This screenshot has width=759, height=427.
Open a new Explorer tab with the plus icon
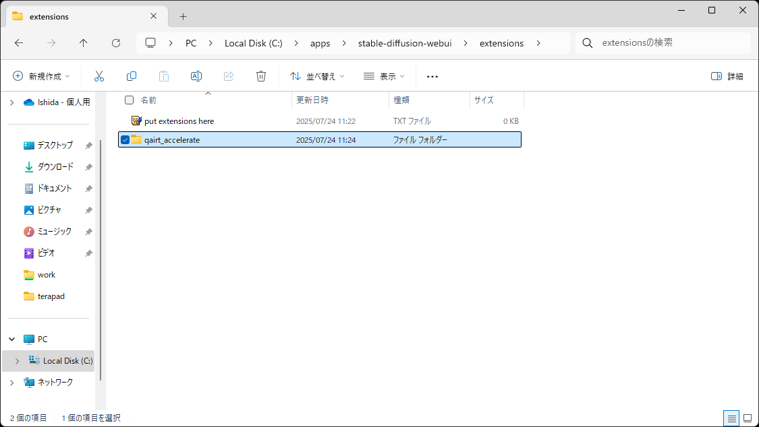[183, 16]
